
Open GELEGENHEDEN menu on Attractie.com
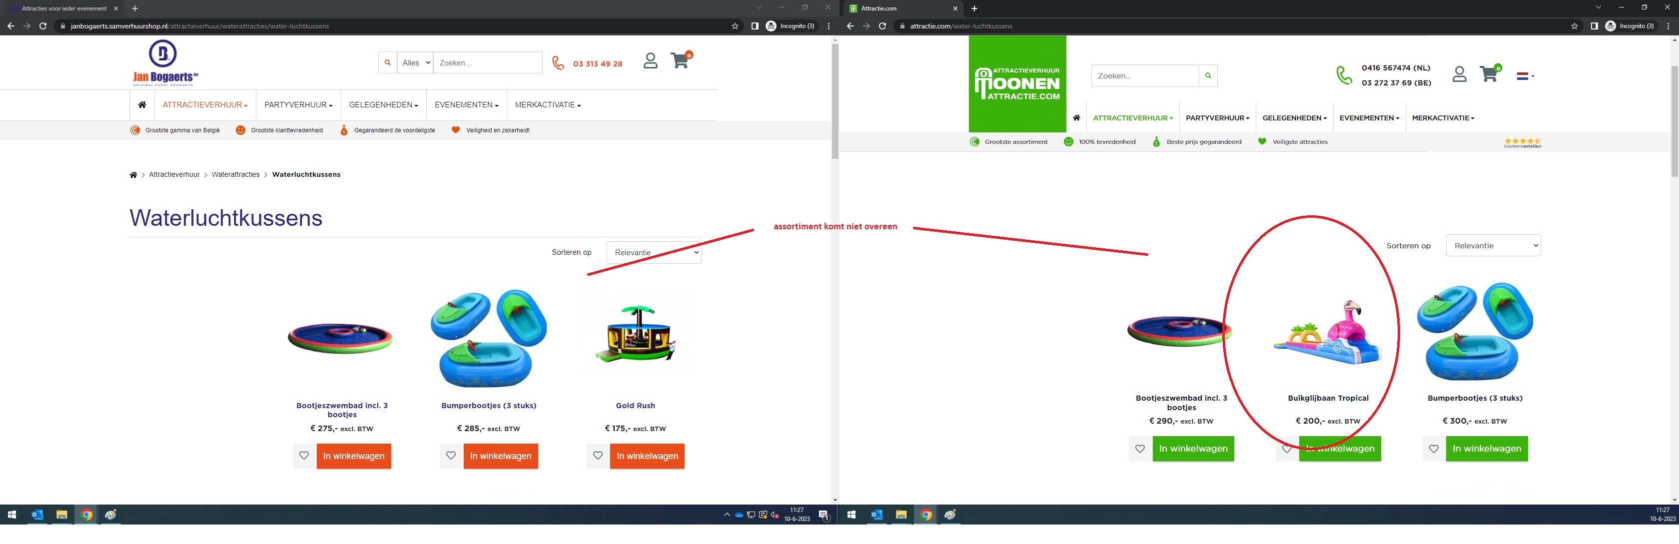tap(1294, 118)
